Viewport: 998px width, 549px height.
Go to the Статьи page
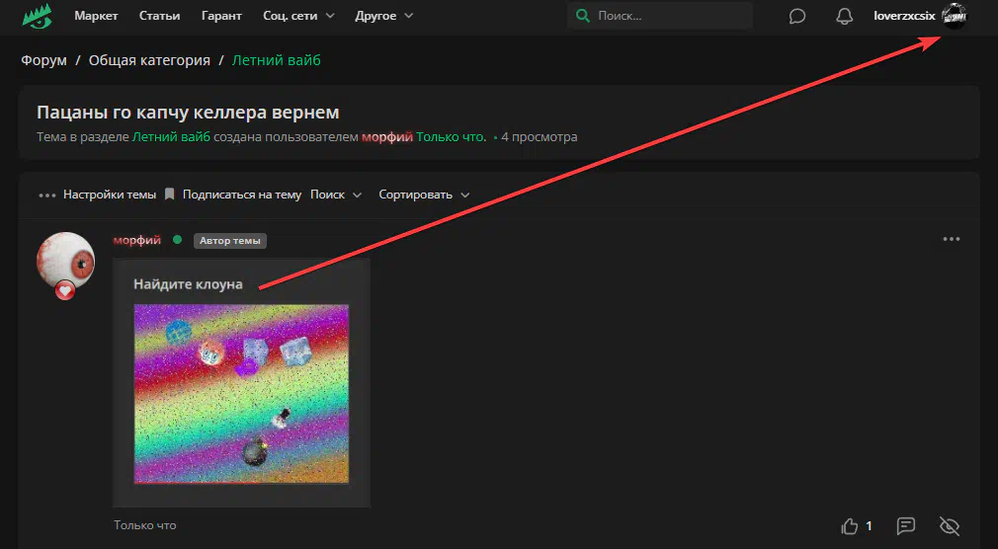click(x=159, y=16)
